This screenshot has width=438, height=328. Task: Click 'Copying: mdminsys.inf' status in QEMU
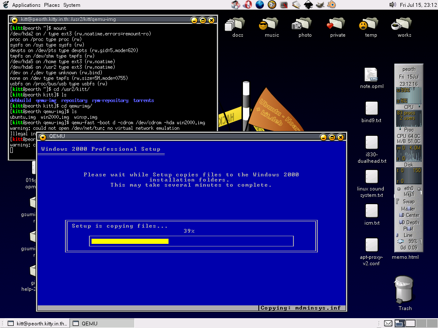[x=301, y=308]
